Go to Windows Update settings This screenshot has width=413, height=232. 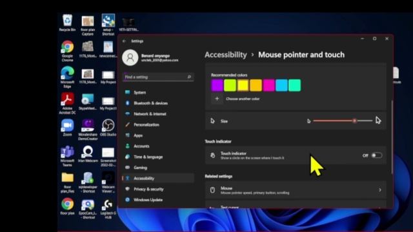pyautogui.click(x=158, y=200)
